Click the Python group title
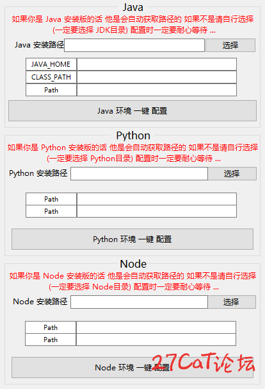 (x=133, y=135)
